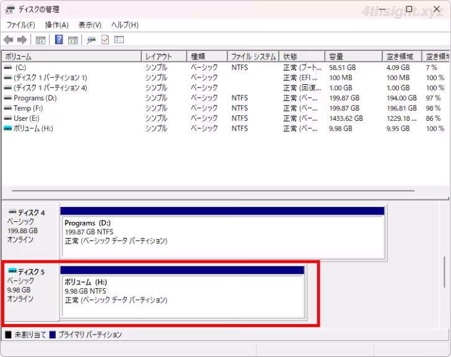Toggle the console tree pane icon

click(x=40, y=40)
